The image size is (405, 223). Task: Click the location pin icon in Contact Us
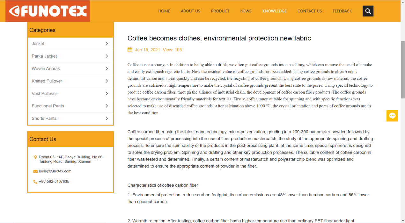(x=35, y=157)
